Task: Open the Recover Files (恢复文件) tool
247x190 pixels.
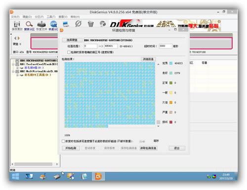Action: (x=41, y=26)
